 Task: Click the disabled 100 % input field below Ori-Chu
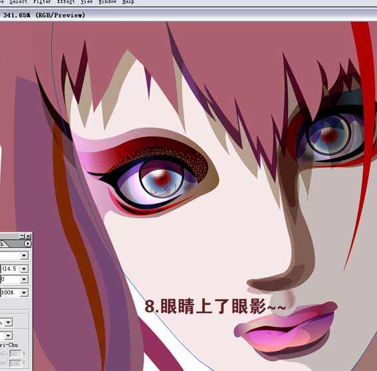pyautogui.click(x=15, y=363)
